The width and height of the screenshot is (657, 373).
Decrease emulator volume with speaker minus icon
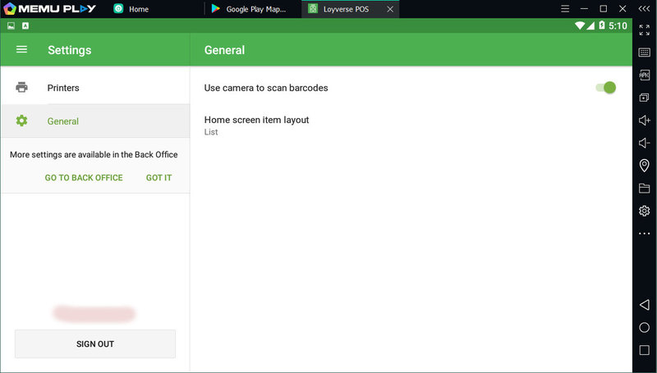tap(645, 143)
